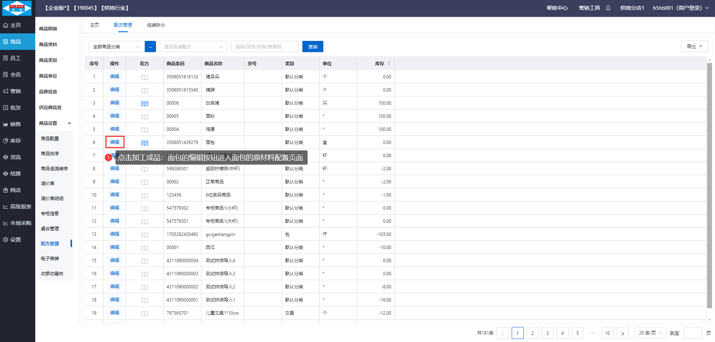The height and width of the screenshot is (342, 715).
Task: Go to page 3 in pagination
Action: 547,333
